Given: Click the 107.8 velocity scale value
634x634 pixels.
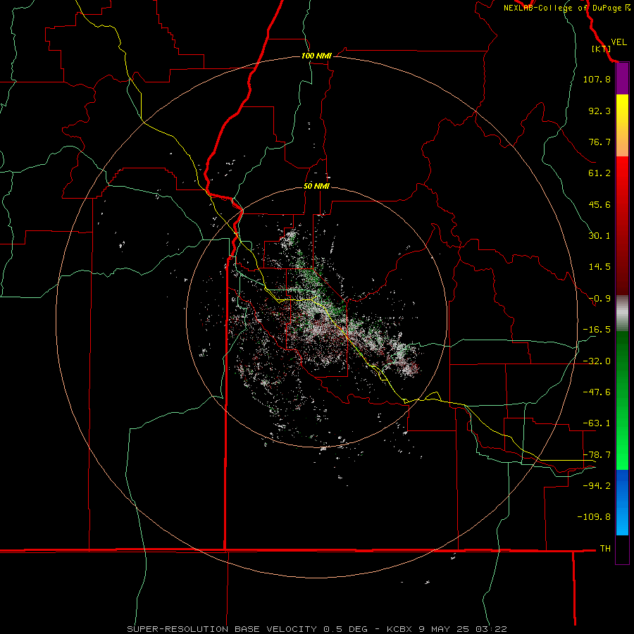Looking at the screenshot, I should click(x=597, y=79).
